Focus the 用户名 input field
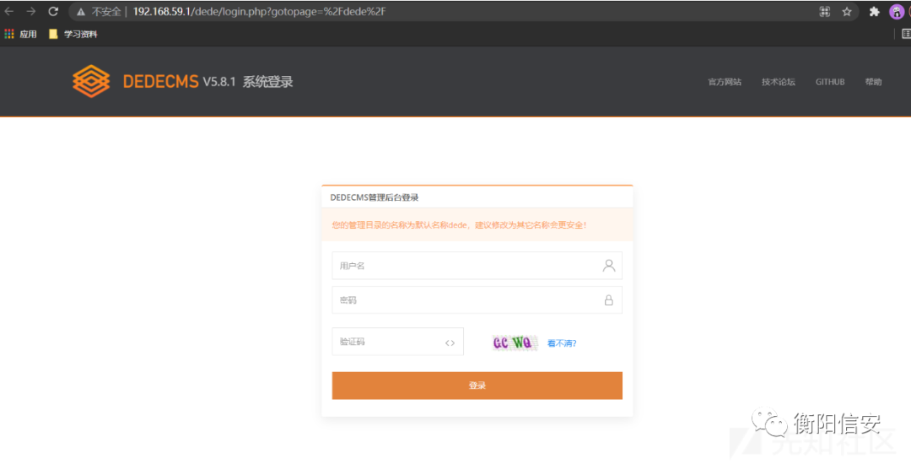This screenshot has width=911, height=464. (477, 266)
